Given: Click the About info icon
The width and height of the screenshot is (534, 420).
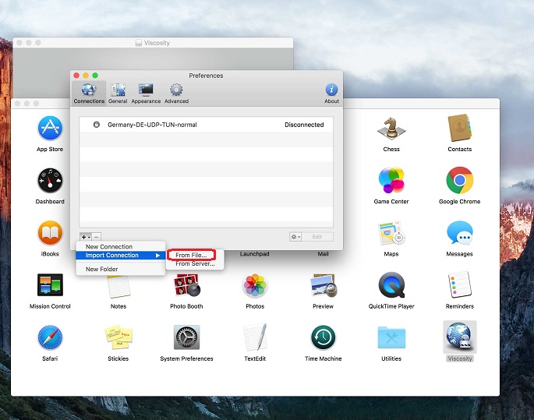Looking at the screenshot, I should point(331,93).
